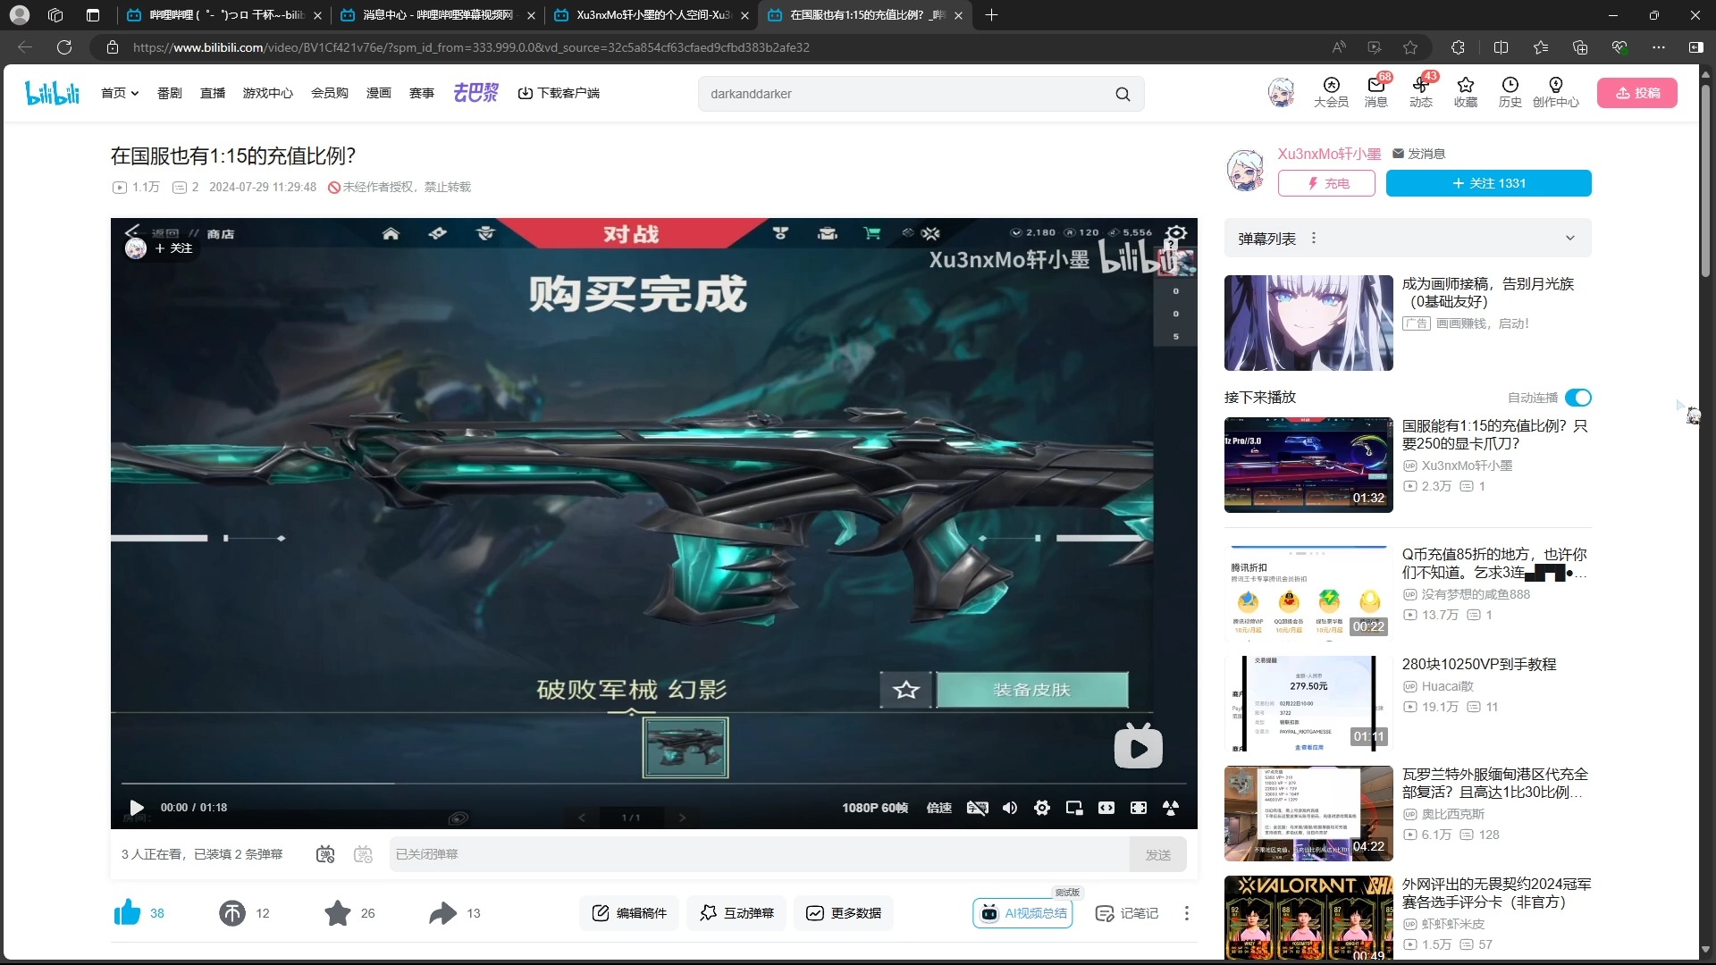Click 下载客户端 link
Screen dimensions: 1716x965
(559, 93)
